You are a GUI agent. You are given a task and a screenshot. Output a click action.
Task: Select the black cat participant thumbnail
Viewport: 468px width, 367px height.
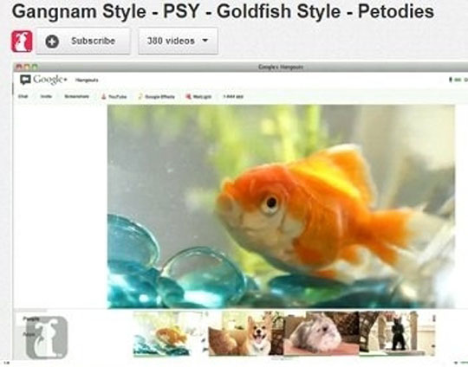click(x=397, y=333)
